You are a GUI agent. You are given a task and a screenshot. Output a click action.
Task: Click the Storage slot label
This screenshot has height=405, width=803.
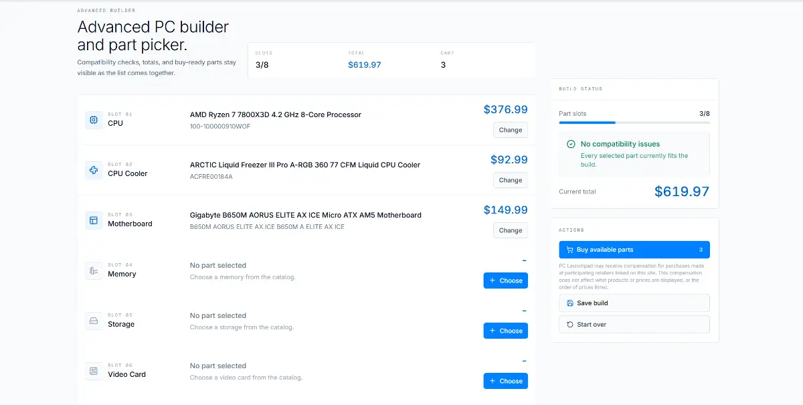coord(121,324)
